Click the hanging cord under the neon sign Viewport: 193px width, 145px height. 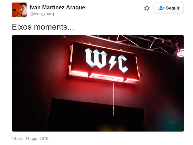pyautogui.click(x=113, y=99)
